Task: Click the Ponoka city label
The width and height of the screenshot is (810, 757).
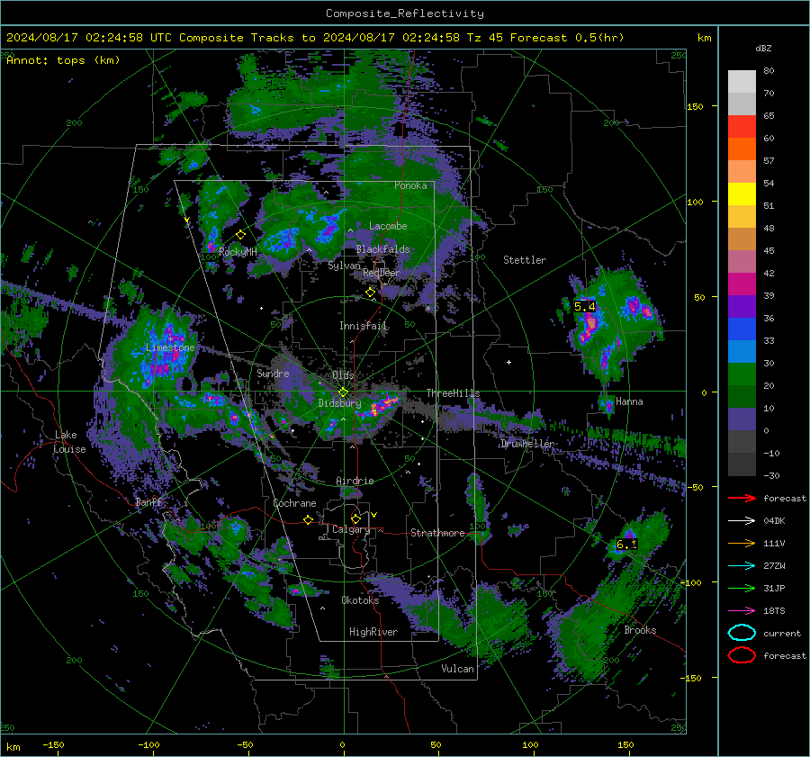Action: point(410,185)
